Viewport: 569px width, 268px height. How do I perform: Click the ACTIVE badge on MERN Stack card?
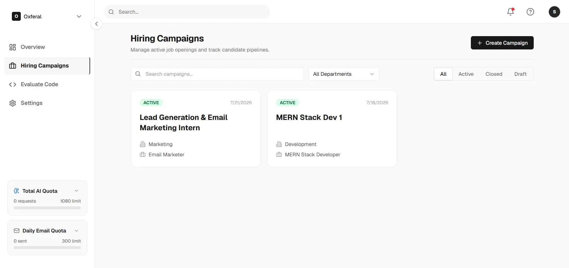288,103
